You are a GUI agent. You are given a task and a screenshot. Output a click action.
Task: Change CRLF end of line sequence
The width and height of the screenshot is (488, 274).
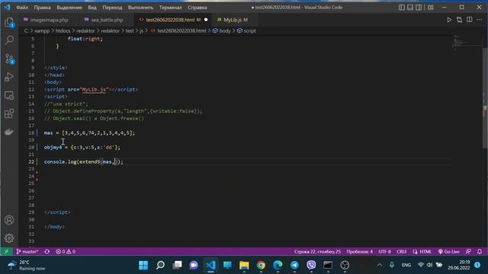tap(402, 251)
